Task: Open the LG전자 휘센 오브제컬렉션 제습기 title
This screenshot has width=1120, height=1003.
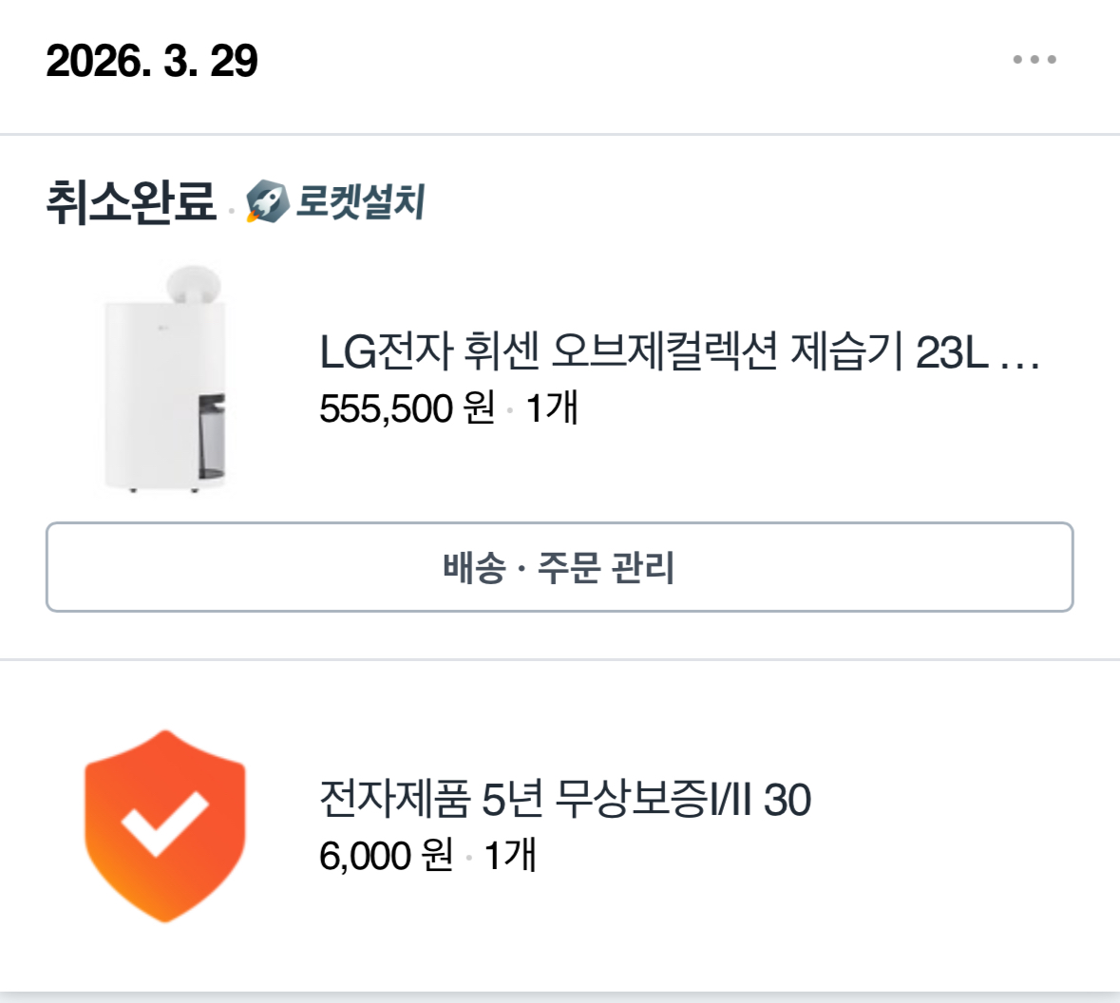Action: pyautogui.click(x=608, y=353)
